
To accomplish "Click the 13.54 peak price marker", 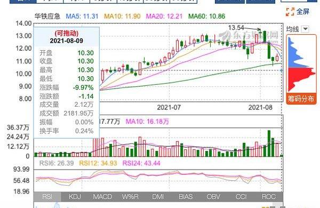I will coord(236,28).
